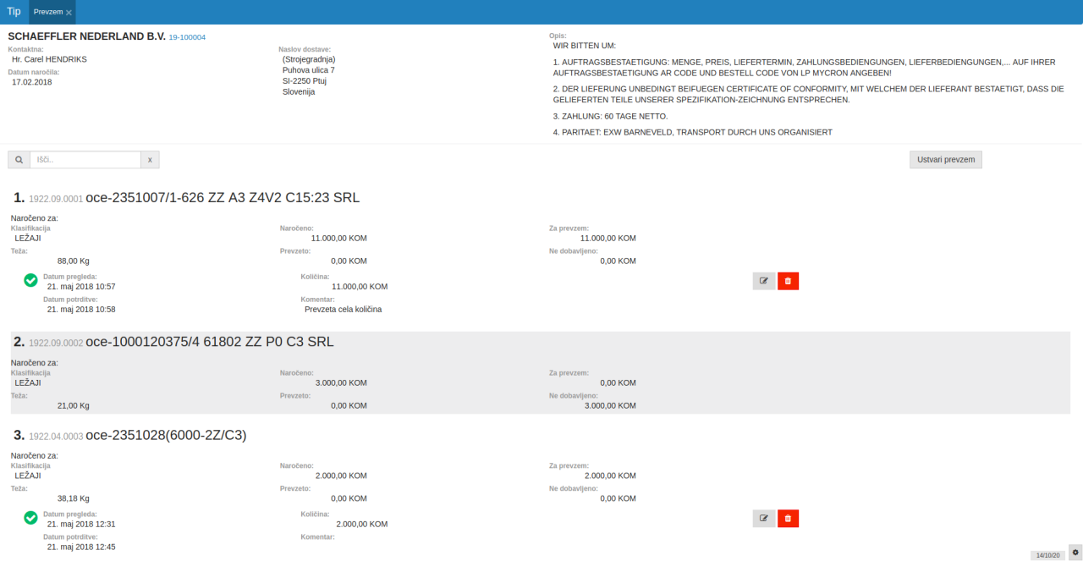Click item code 1922.09.0002

point(56,344)
